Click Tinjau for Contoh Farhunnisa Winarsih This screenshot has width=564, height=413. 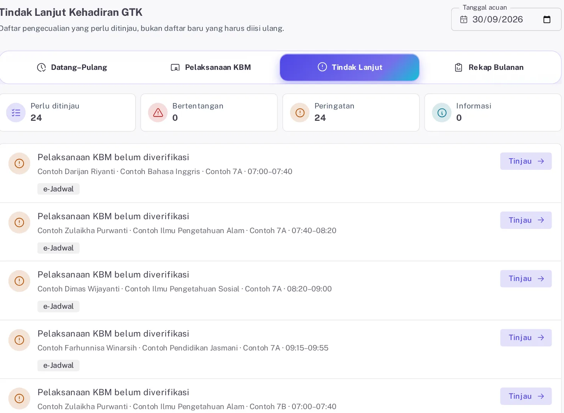[x=526, y=338]
